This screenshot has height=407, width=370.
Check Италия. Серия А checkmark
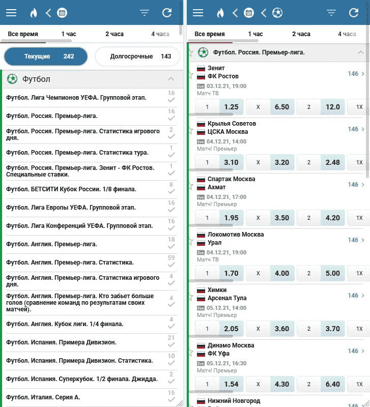pyautogui.click(x=172, y=399)
